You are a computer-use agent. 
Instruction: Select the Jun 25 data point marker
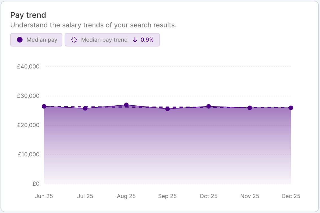tap(44, 106)
